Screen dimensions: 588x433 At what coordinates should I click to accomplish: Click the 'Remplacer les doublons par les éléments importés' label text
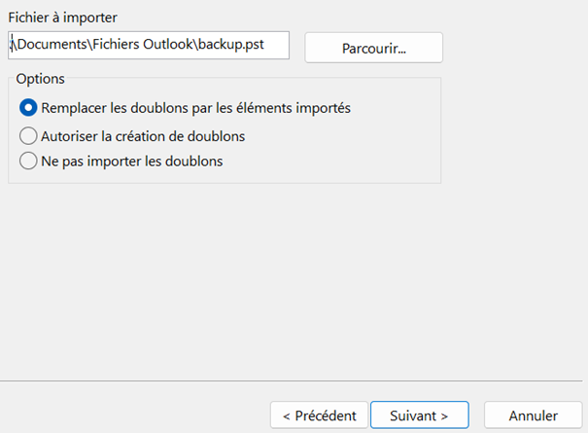point(195,108)
